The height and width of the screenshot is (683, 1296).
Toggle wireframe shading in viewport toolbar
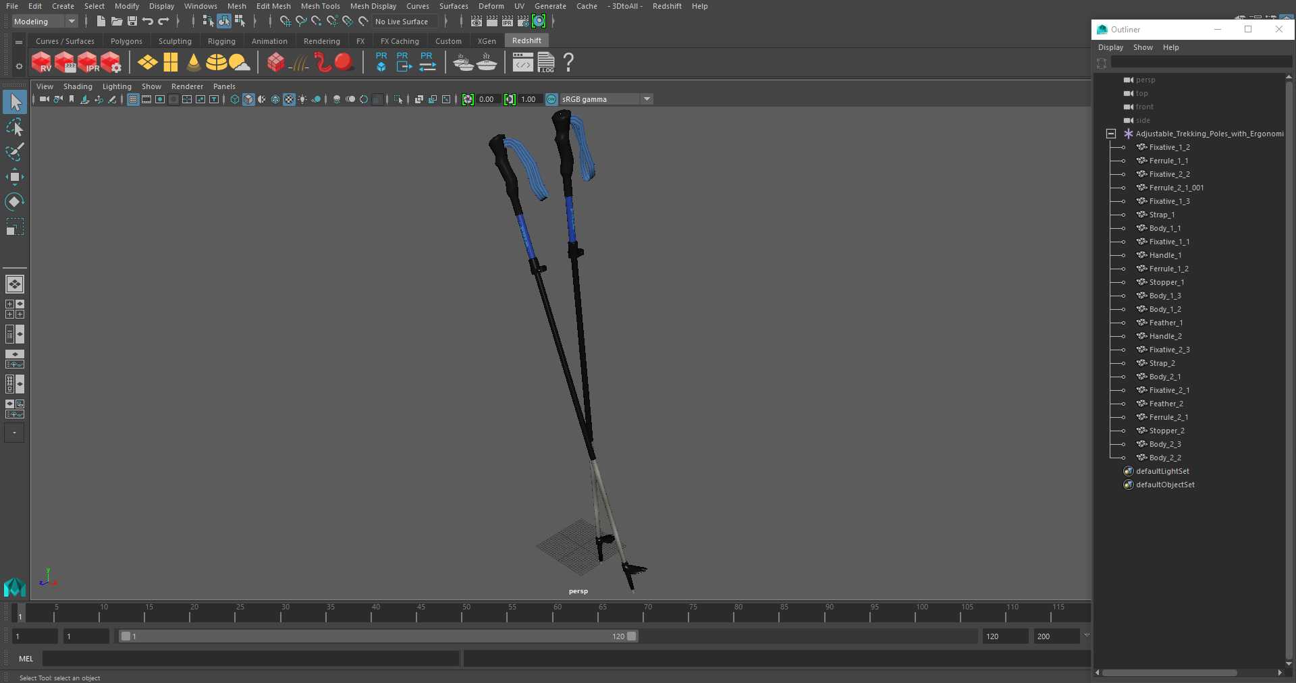pyautogui.click(x=235, y=99)
